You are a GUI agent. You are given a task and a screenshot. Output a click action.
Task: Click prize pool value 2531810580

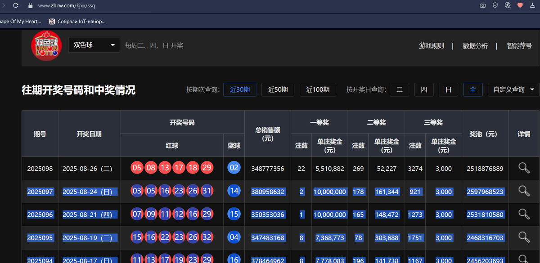click(x=485, y=214)
